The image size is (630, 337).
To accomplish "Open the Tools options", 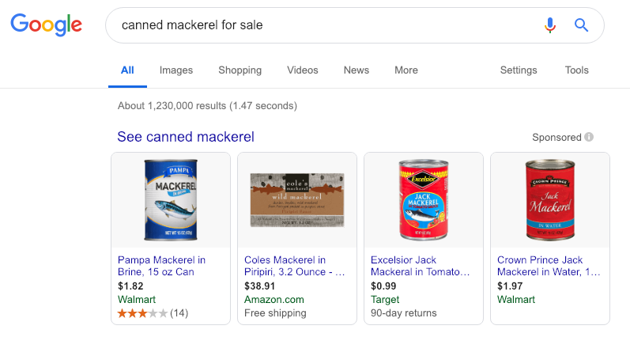I will [576, 70].
